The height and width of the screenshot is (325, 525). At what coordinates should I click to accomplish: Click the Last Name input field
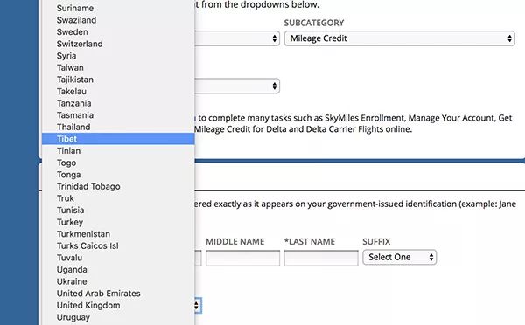pyautogui.click(x=321, y=258)
